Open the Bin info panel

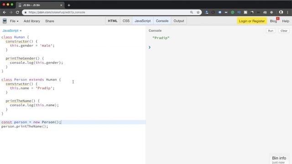pos(279,159)
